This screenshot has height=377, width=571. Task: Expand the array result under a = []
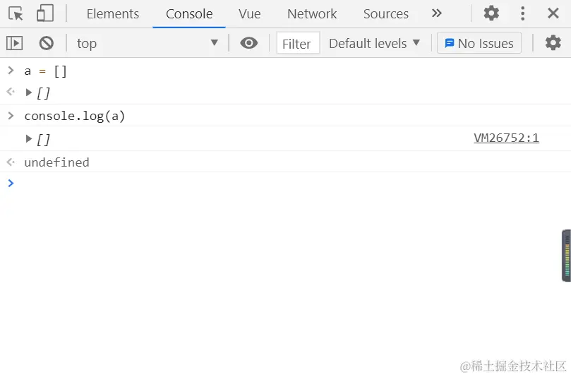point(29,92)
